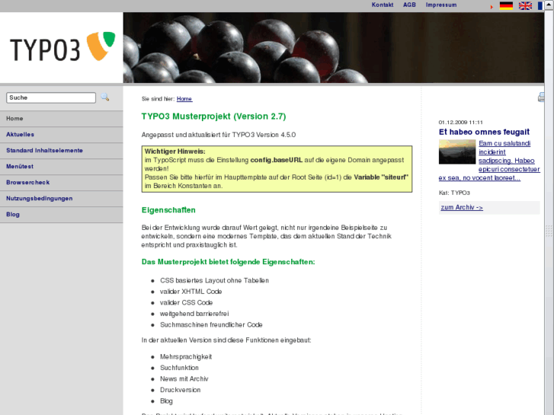
Task: Click list item 'Druckversion'
Action: point(180,390)
